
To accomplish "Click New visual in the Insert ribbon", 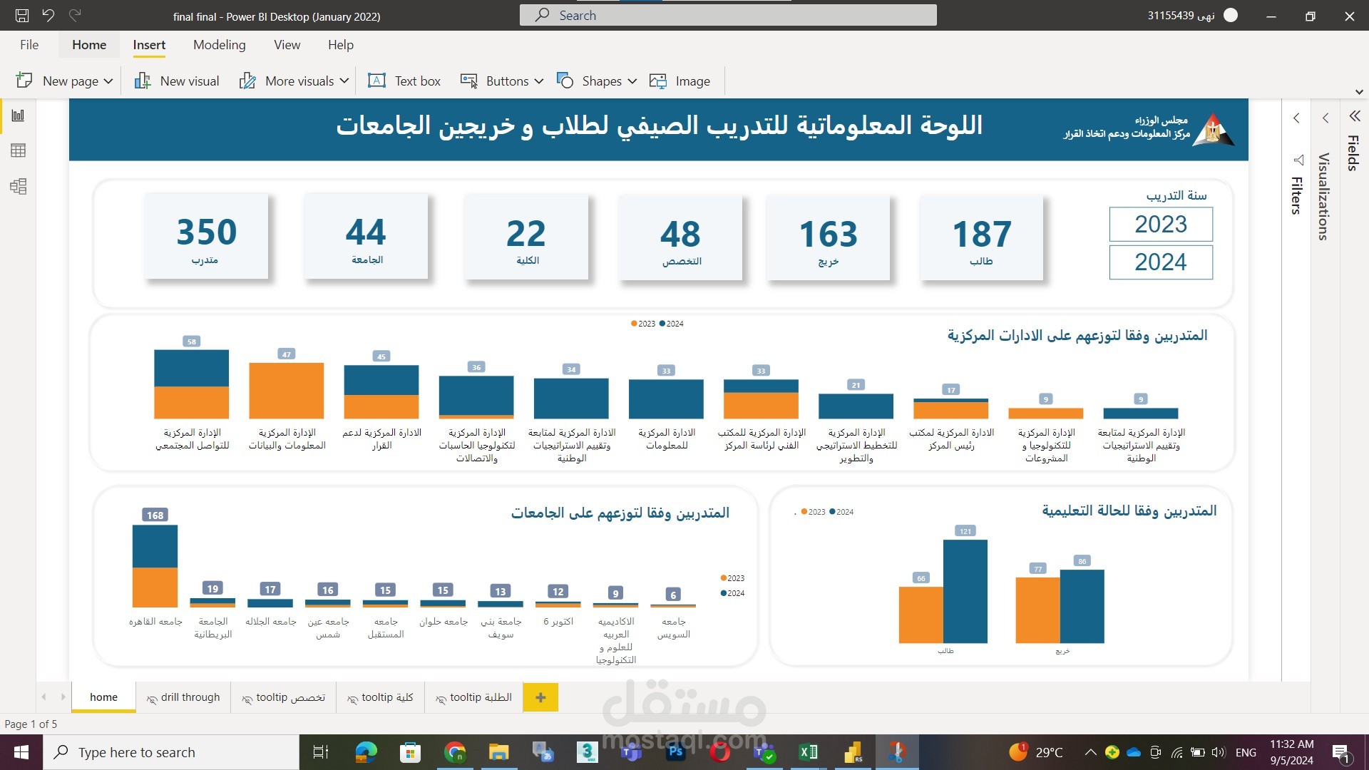I will [176, 81].
